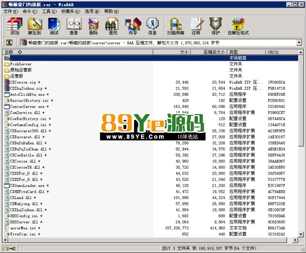Click the Protect (保护) shield icon
The width and height of the screenshot is (306, 253).
click(x=215, y=24)
